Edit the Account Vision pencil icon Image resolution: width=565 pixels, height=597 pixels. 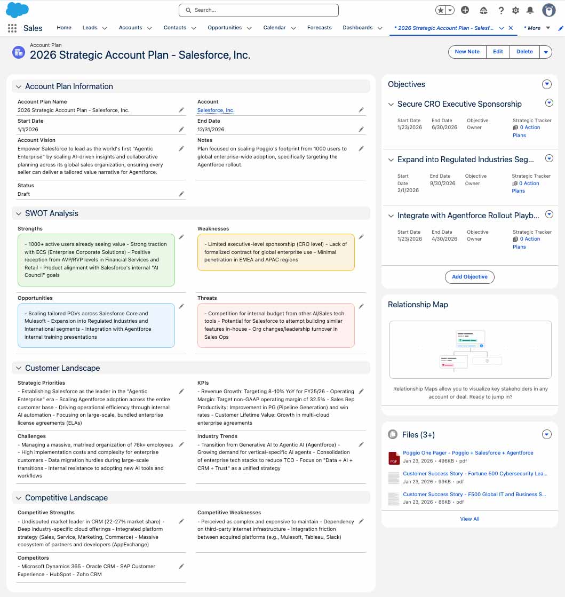[x=181, y=148]
